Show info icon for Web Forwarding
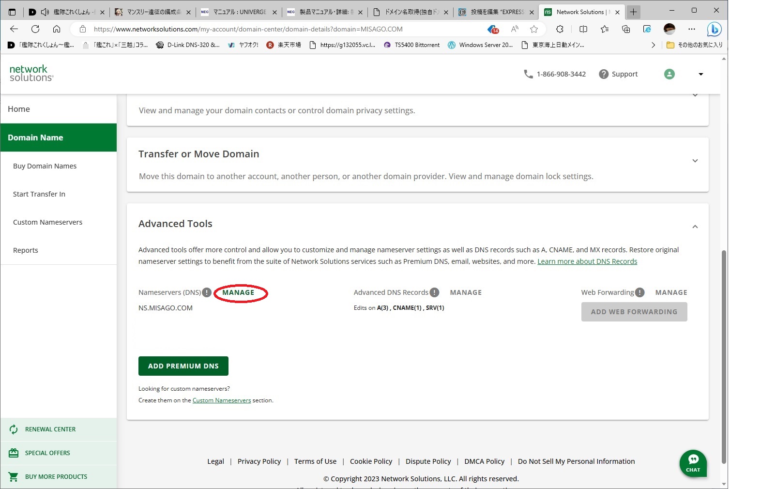Viewport: 776px width, 489px height. click(640, 292)
